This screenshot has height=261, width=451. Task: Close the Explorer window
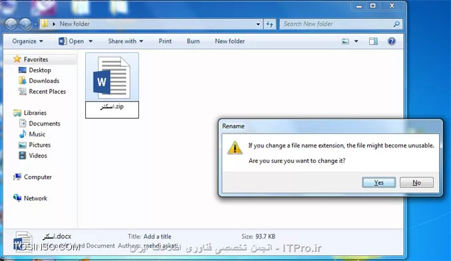pos(392,6)
